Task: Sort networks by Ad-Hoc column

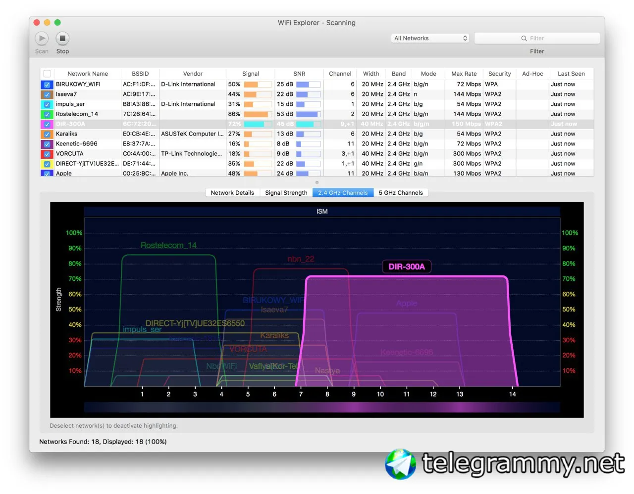Action: [532, 74]
